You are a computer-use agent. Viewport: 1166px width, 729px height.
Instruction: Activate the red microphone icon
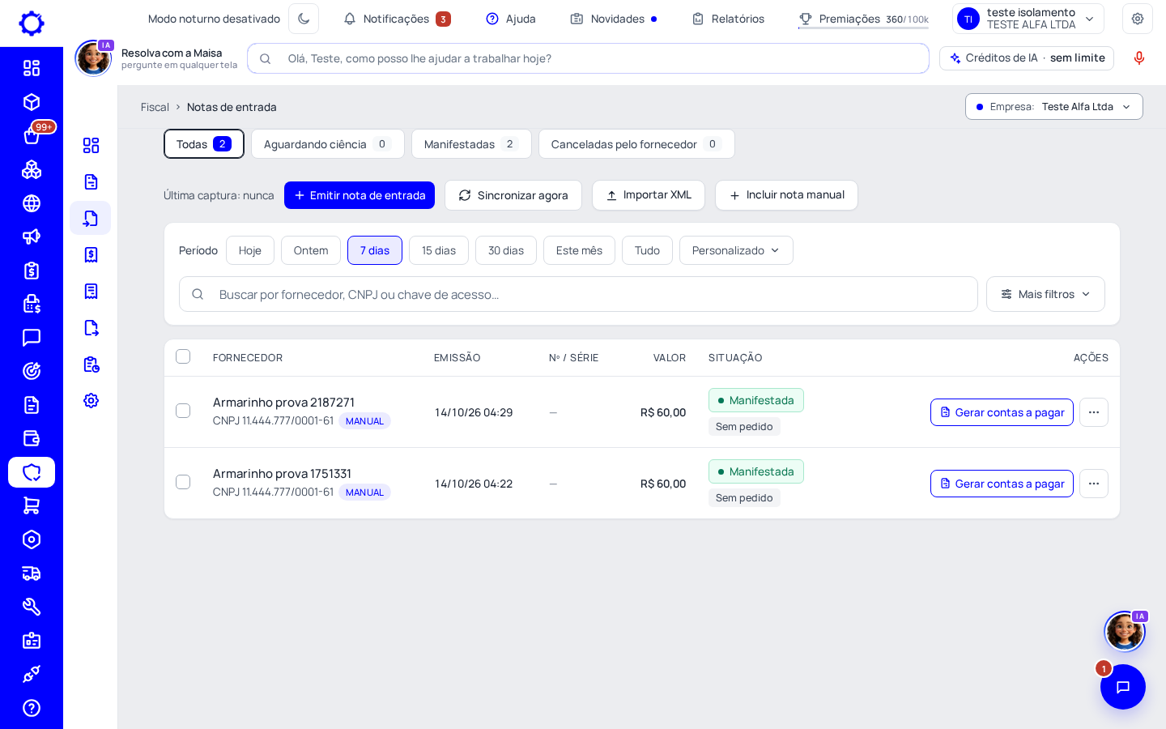click(1139, 58)
